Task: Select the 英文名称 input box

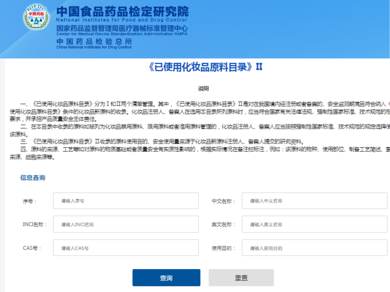Action: [314, 225]
